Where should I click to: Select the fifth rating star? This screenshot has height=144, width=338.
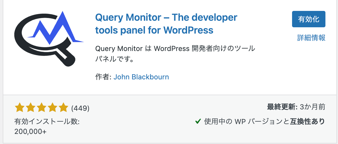tap(63, 108)
